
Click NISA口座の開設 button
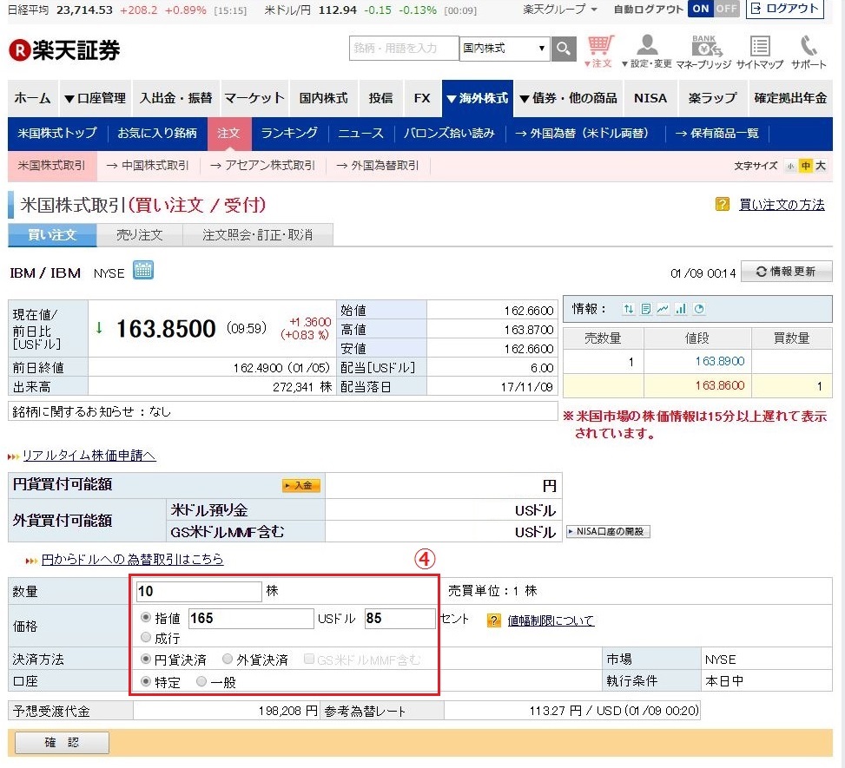608,532
